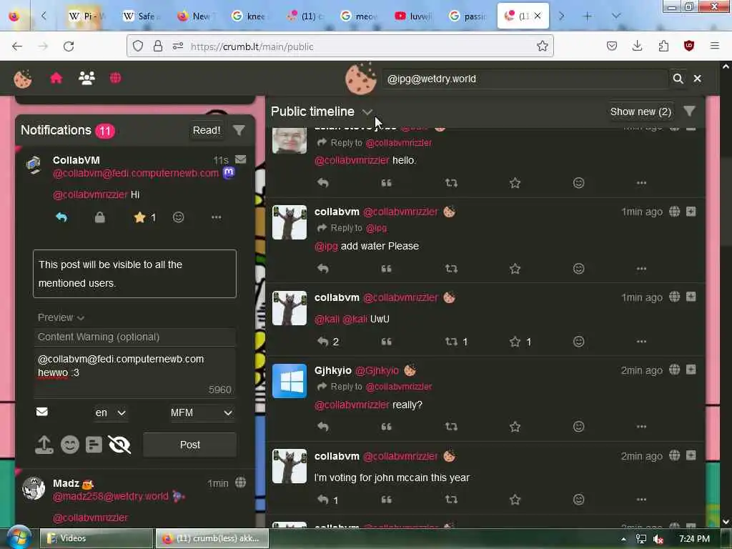Open @collabvm@fedi.computernewb.com profile link

point(136,173)
